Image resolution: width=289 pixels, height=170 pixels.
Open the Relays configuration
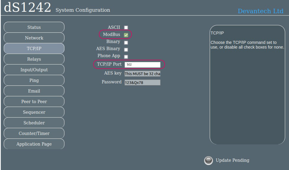[34, 59]
